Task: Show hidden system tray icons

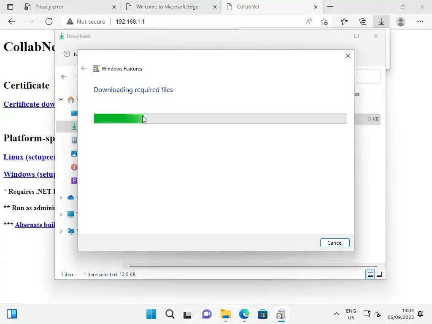Action: tap(336, 314)
